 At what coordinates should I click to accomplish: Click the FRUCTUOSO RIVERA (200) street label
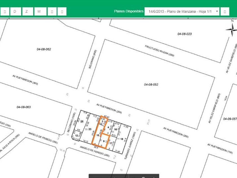(159, 51)
